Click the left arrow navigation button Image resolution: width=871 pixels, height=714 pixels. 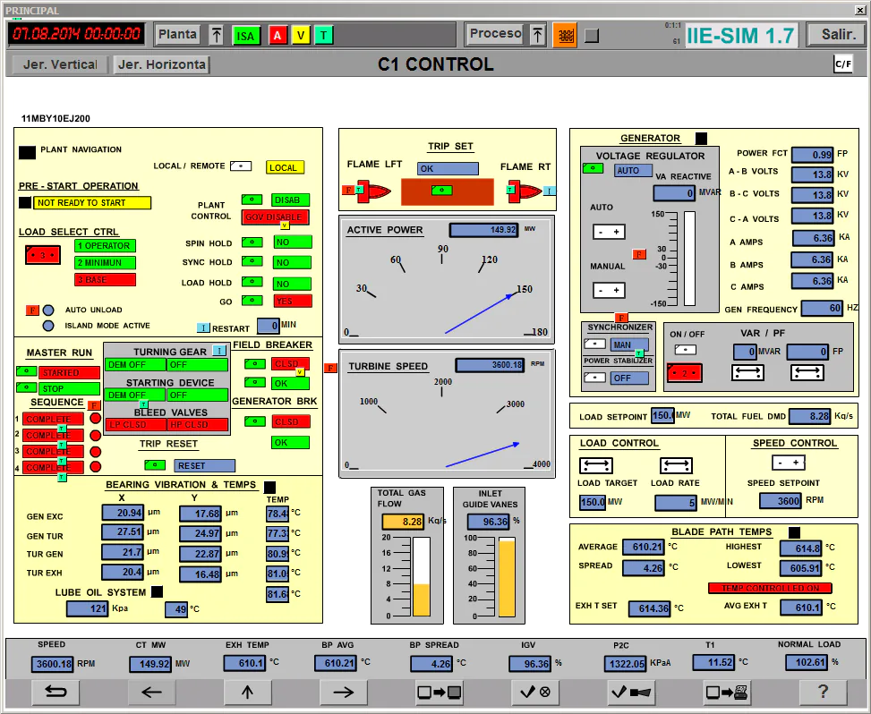pyautogui.click(x=151, y=692)
